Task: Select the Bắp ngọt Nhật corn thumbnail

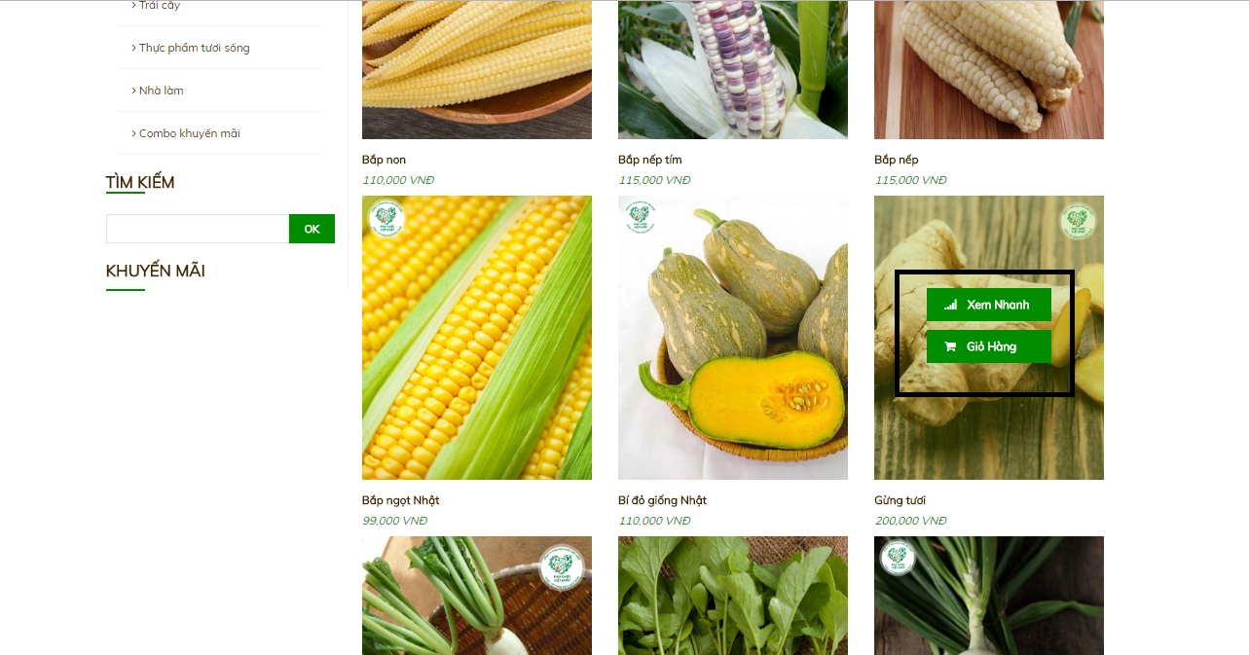Action: pos(477,338)
